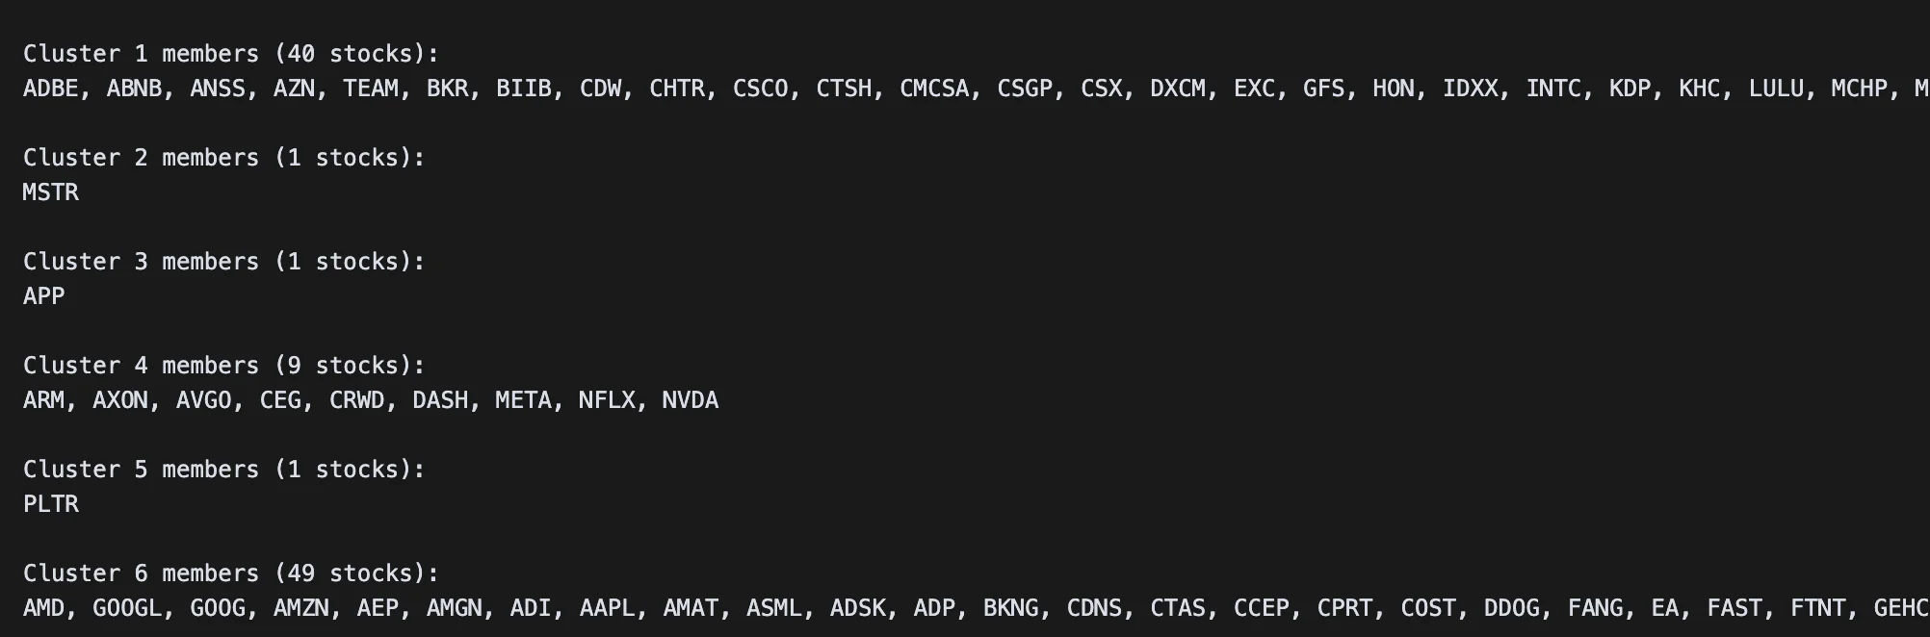This screenshot has width=1930, height=637.
Task: Click the AAPL ticker in Cluster 6
Action: coord(607,608)
